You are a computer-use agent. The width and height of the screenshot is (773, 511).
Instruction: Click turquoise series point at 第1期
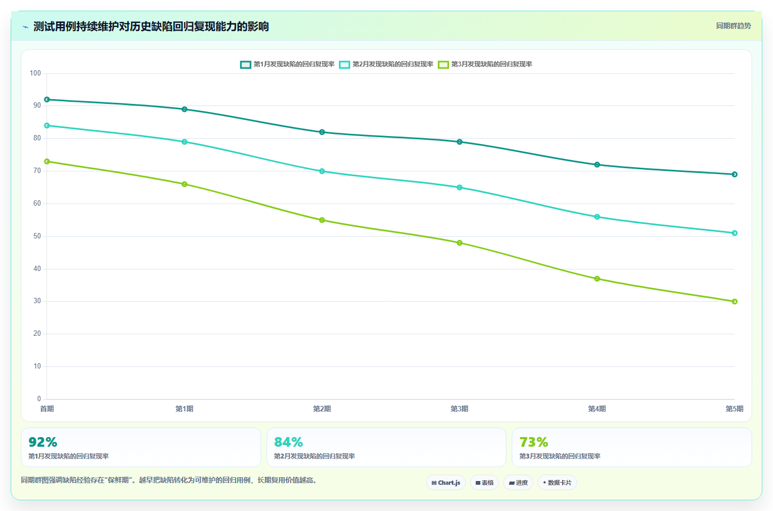pos(185,142)
